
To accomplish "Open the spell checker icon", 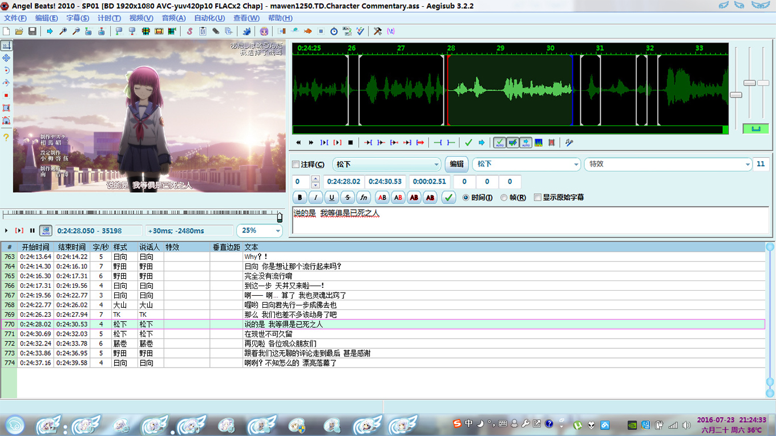I will pyautogui.click(x=360, y=31).
